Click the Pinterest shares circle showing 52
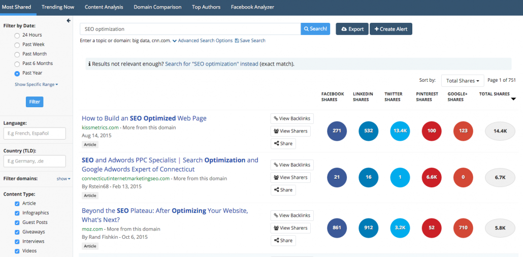 [x=432, y=228]
